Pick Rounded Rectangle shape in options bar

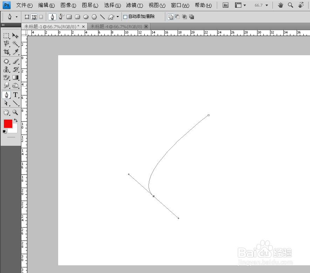[77, 17]
